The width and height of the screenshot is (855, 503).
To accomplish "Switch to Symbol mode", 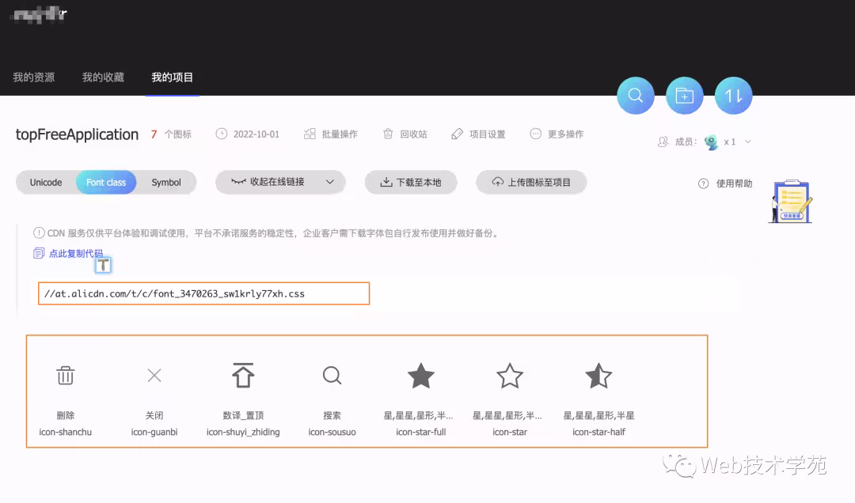I will point(166,183).
